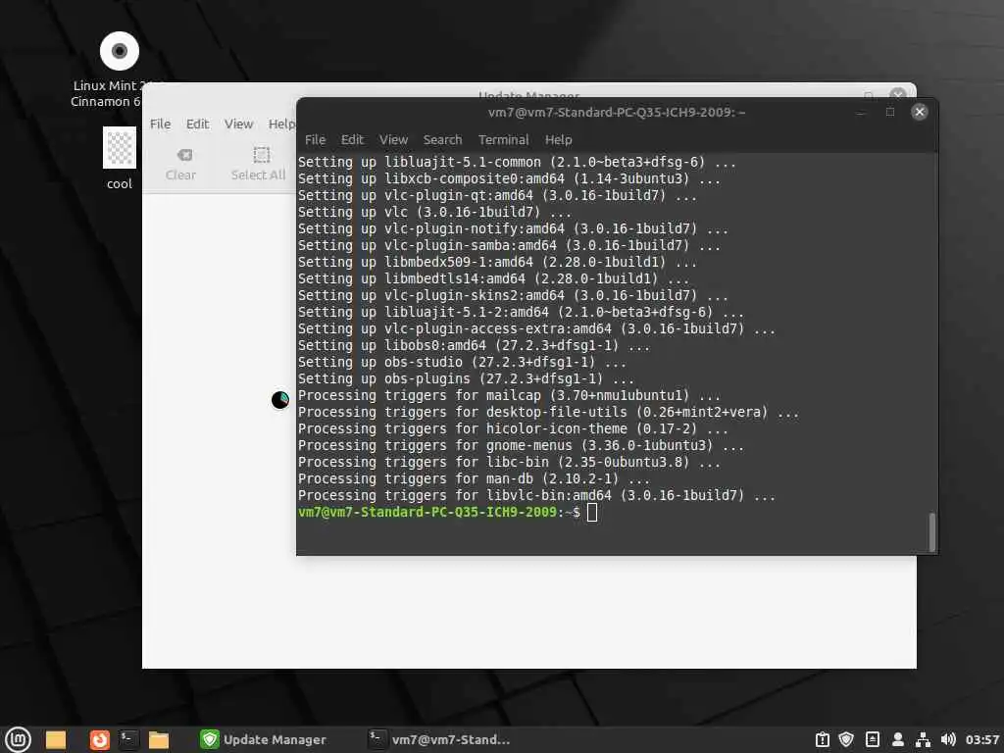
Task: Open Update Manager View menu
Action: pos(239,124)
